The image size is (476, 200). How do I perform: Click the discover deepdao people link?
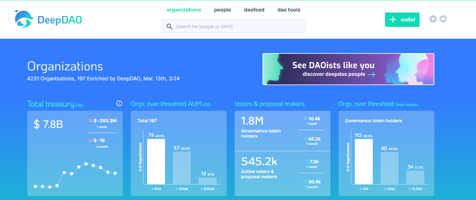coord(338,74)
